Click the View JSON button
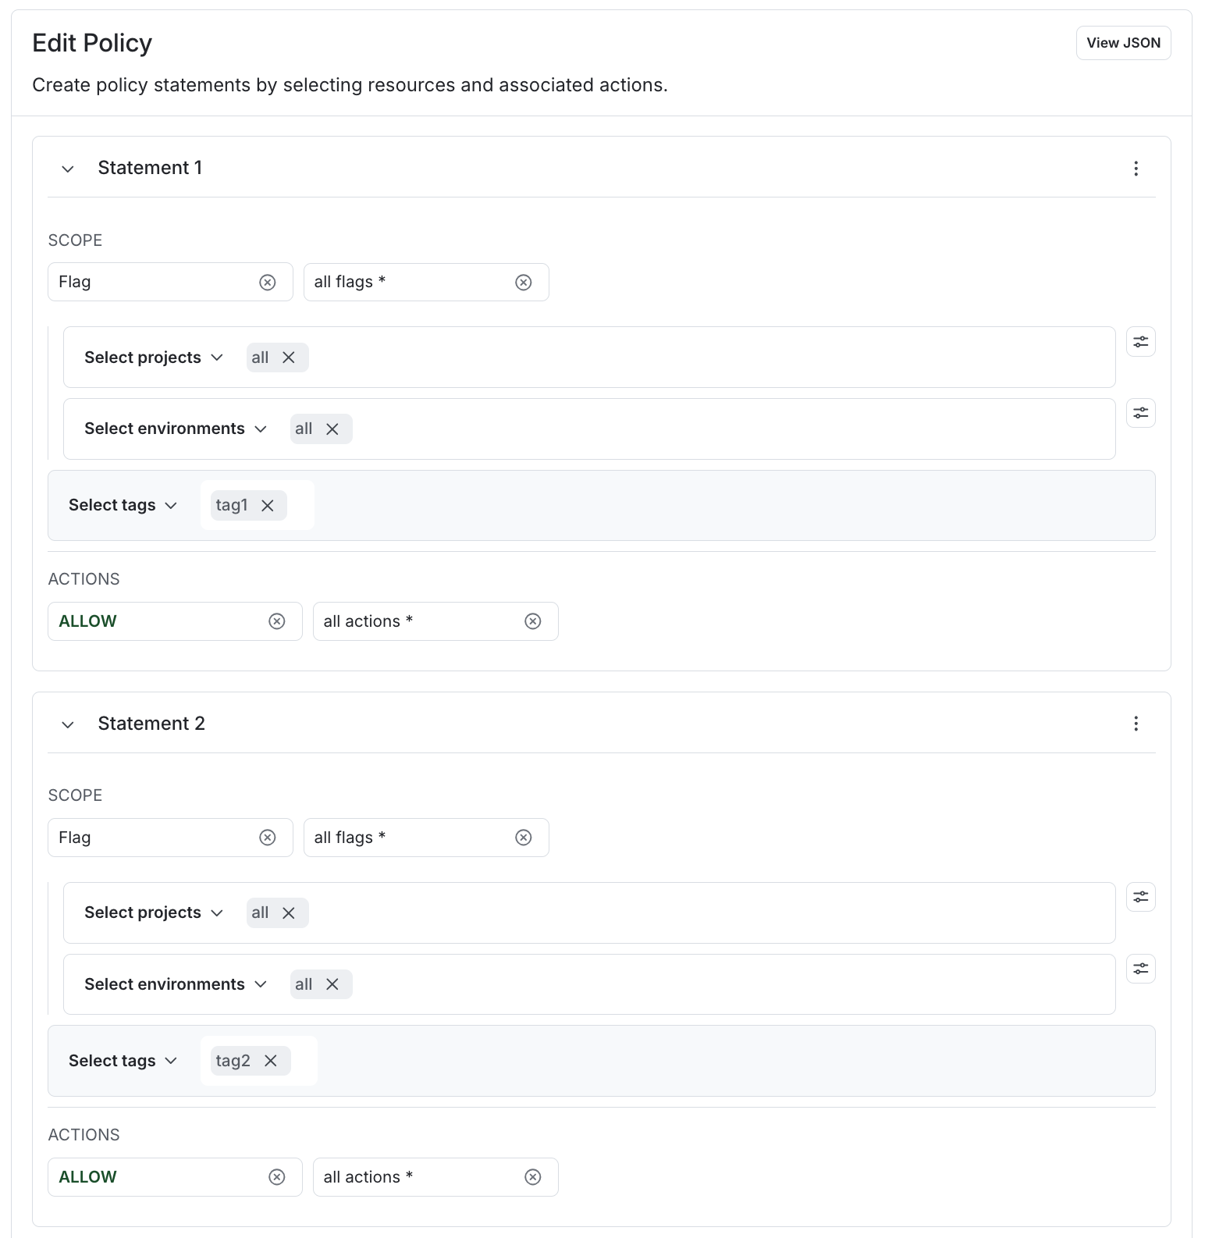This screenshot has height=1238, width=1205. tap(1123, 43)
